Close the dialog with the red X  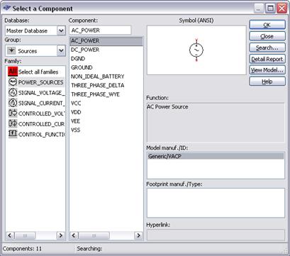(282, 9)
